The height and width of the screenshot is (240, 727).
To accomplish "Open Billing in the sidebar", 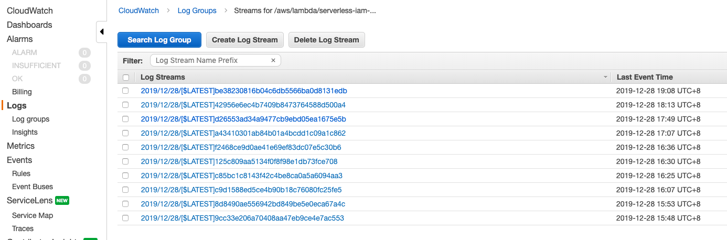I will click(x=22, y=92).
